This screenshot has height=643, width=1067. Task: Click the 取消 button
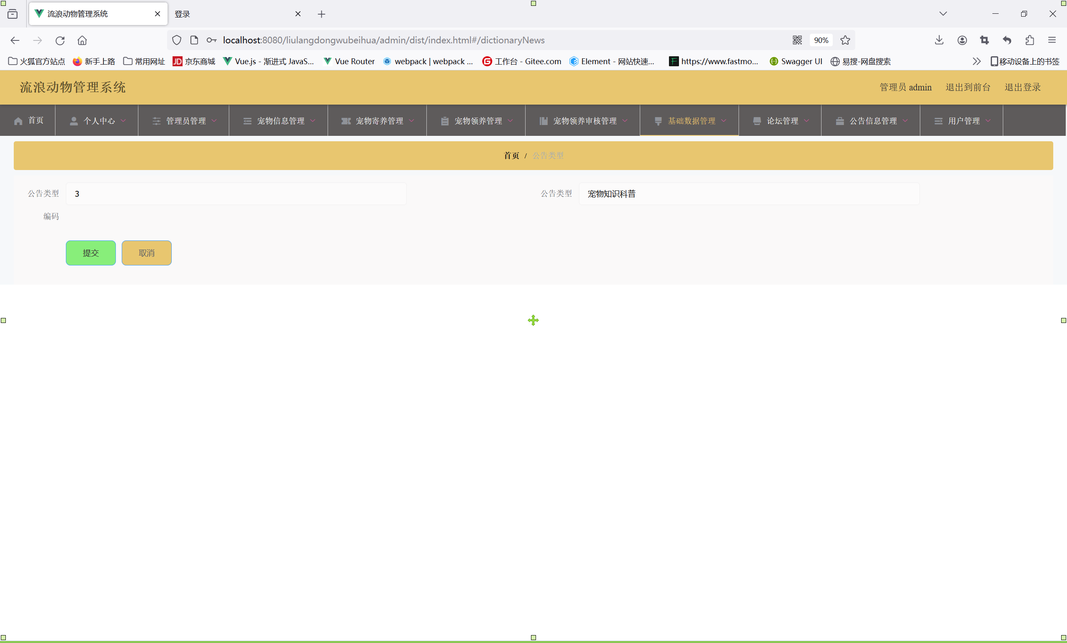pos(146,253)
